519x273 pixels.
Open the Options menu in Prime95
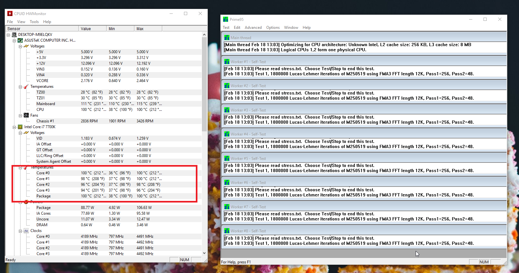click(x=273, y=28)
